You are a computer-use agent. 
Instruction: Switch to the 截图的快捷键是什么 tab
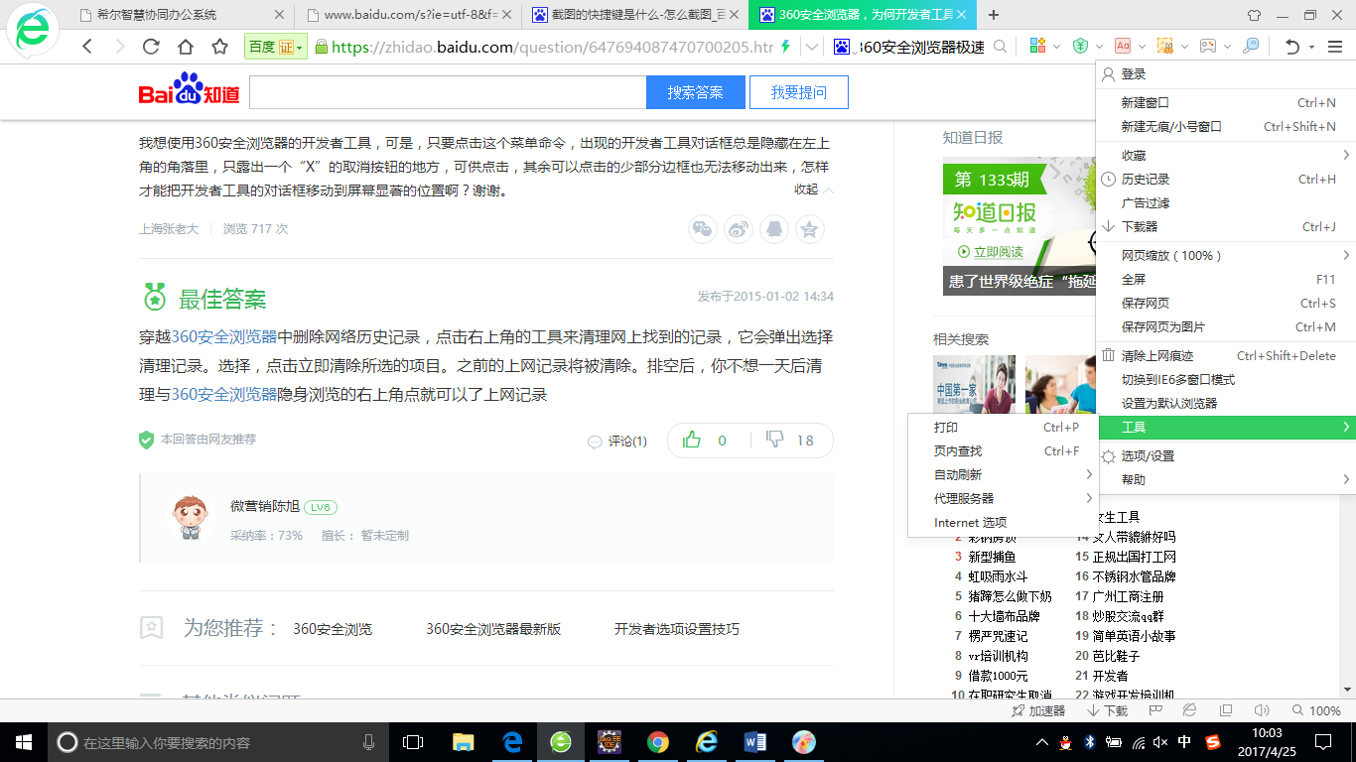[635, 15]
